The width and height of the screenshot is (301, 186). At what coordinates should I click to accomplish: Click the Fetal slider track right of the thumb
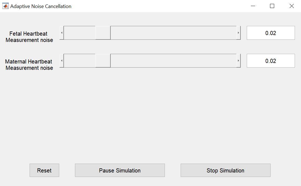point(173,33)
